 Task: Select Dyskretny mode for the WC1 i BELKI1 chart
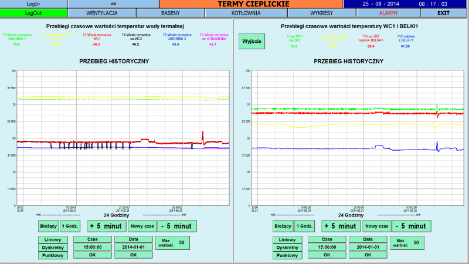point(287,248)
